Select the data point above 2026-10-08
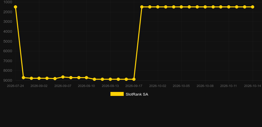This screenshot has width=262, height=127. (205, 7)
